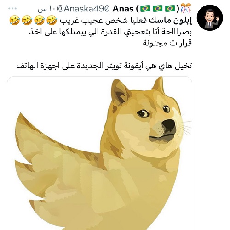Click the middle Brazil flag emoji
The image size is (230, 230).
point(158,8)
